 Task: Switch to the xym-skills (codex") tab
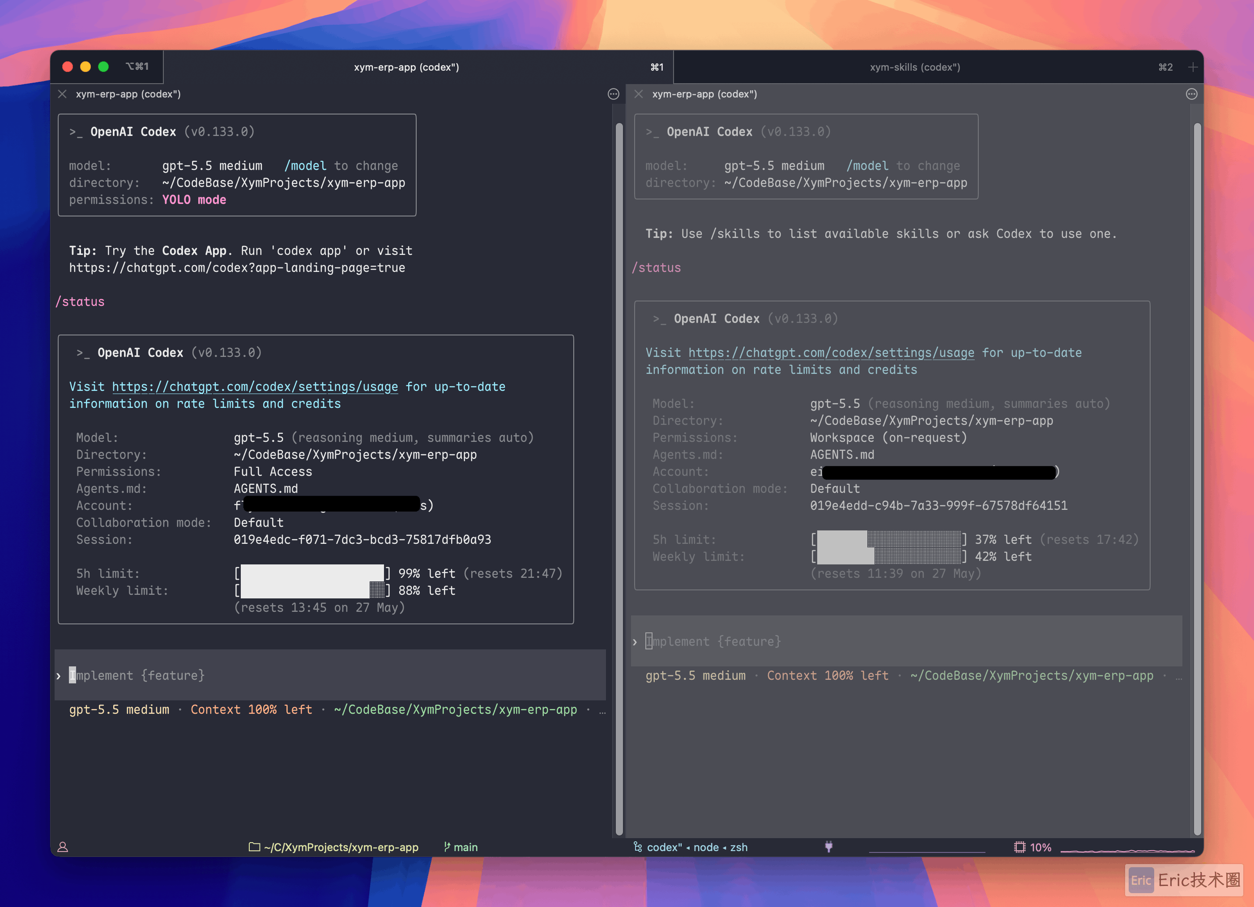coord(914,67)
